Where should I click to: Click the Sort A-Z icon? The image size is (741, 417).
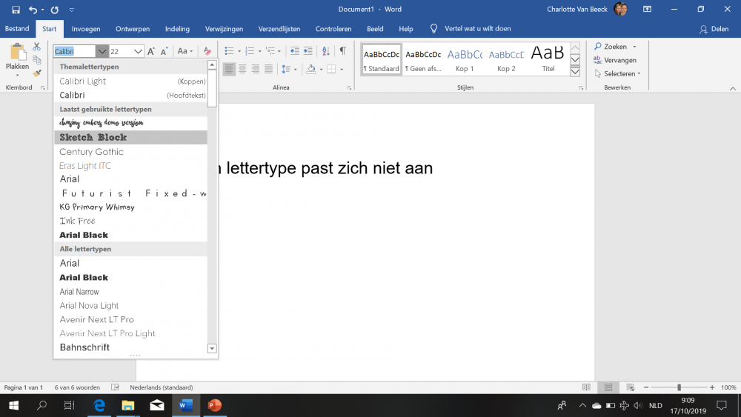(327, 51)
